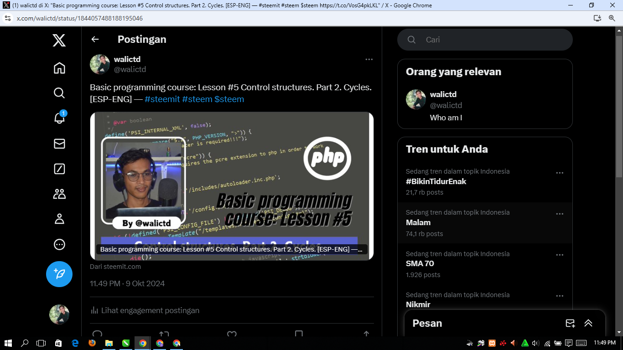Share the post with the upload arrow
Viewport: 623px width, 350px height.
tap(366, 334)
